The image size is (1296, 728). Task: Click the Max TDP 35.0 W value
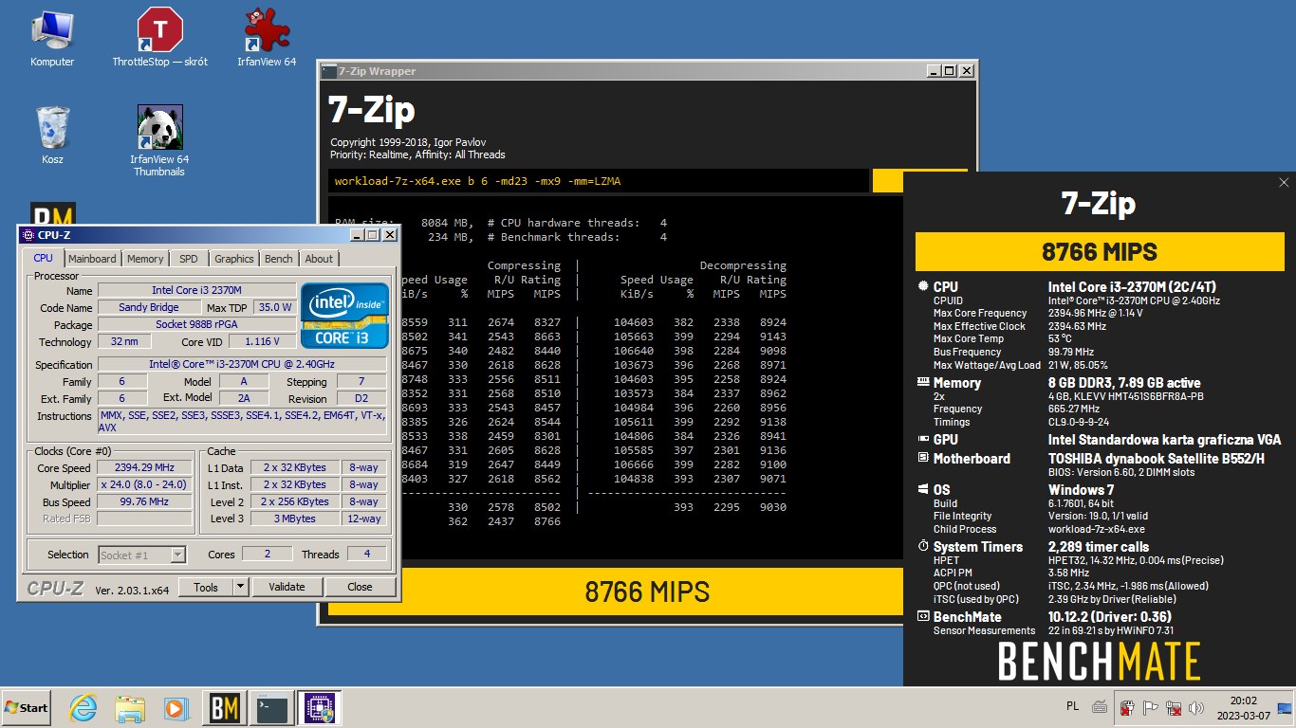click(x=275, y=307)
